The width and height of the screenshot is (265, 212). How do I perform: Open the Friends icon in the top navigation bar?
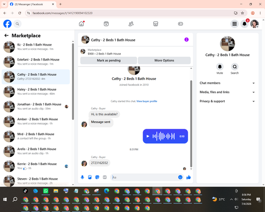pyautogui.click(x=131, y=24)
